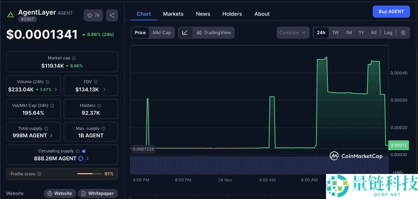The width and height of the screenshot is (418, 199).
Task: Open the Compare dropdown
Action: (x=293, y=33)
